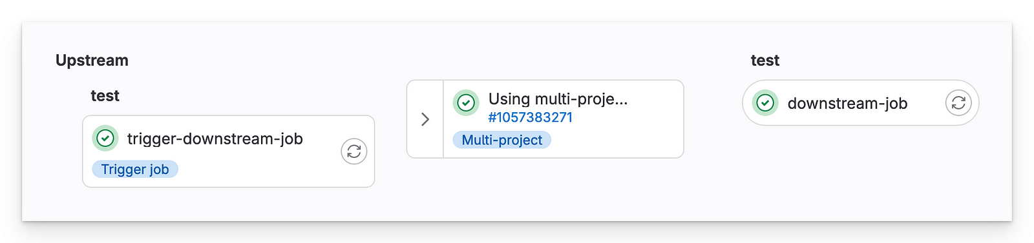Image resolution: width=1034 pixels, height=243 pixels.
Task: Click the passed status icon of downstream-job
Action: pos(765,102)
